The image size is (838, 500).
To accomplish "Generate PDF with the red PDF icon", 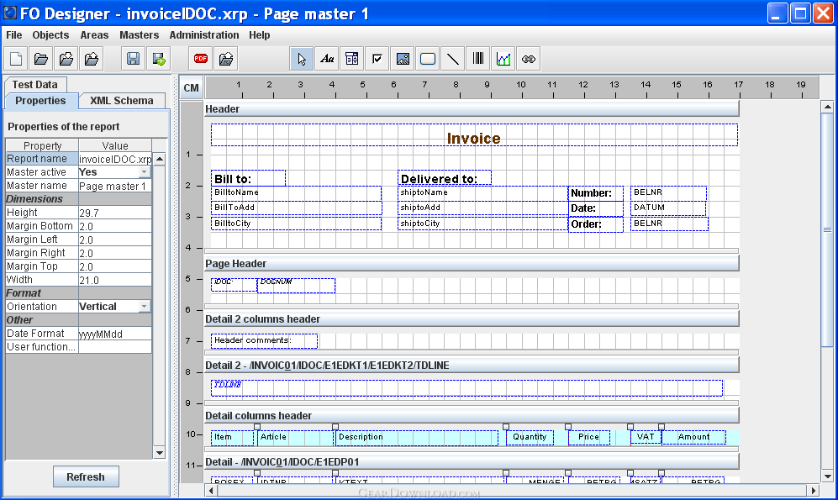I will (201, 59).
